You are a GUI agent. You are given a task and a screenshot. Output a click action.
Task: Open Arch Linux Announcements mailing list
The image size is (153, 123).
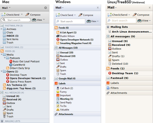pyautogui.click(x=129, y=32)
